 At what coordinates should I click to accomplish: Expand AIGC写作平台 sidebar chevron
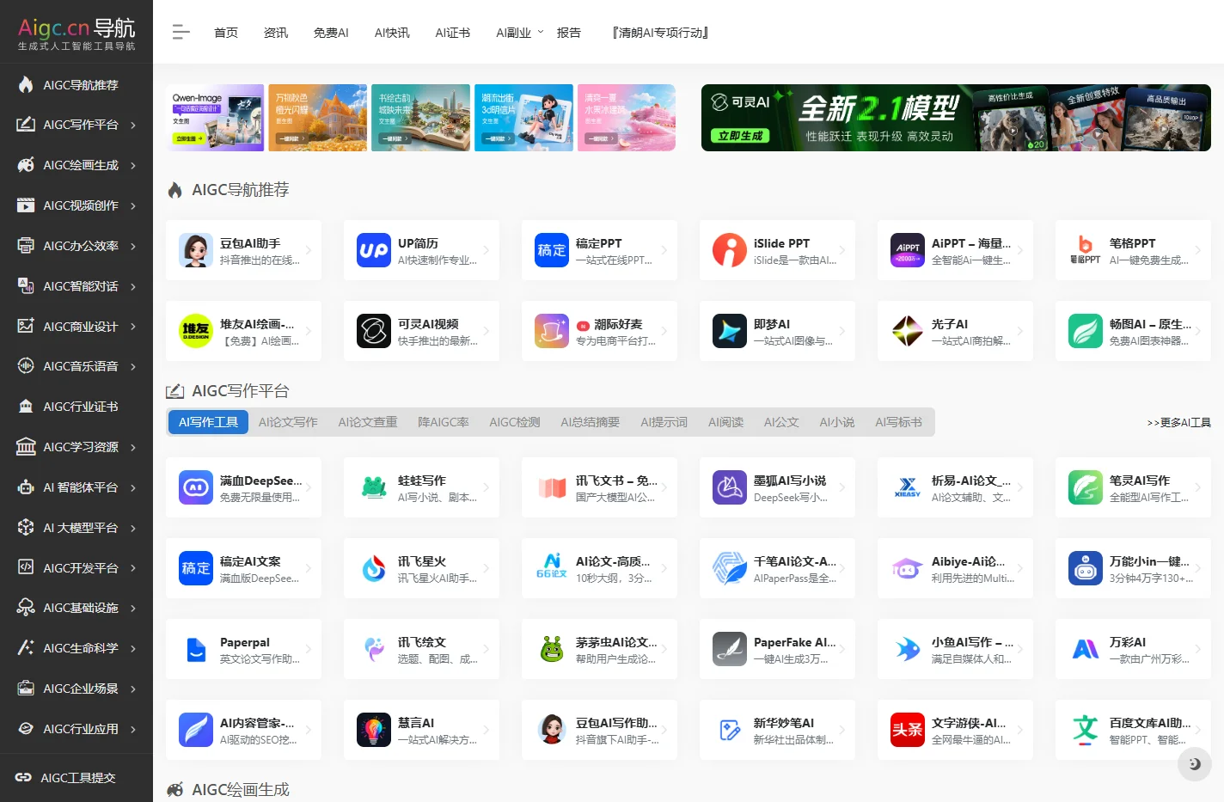point(133,126)
